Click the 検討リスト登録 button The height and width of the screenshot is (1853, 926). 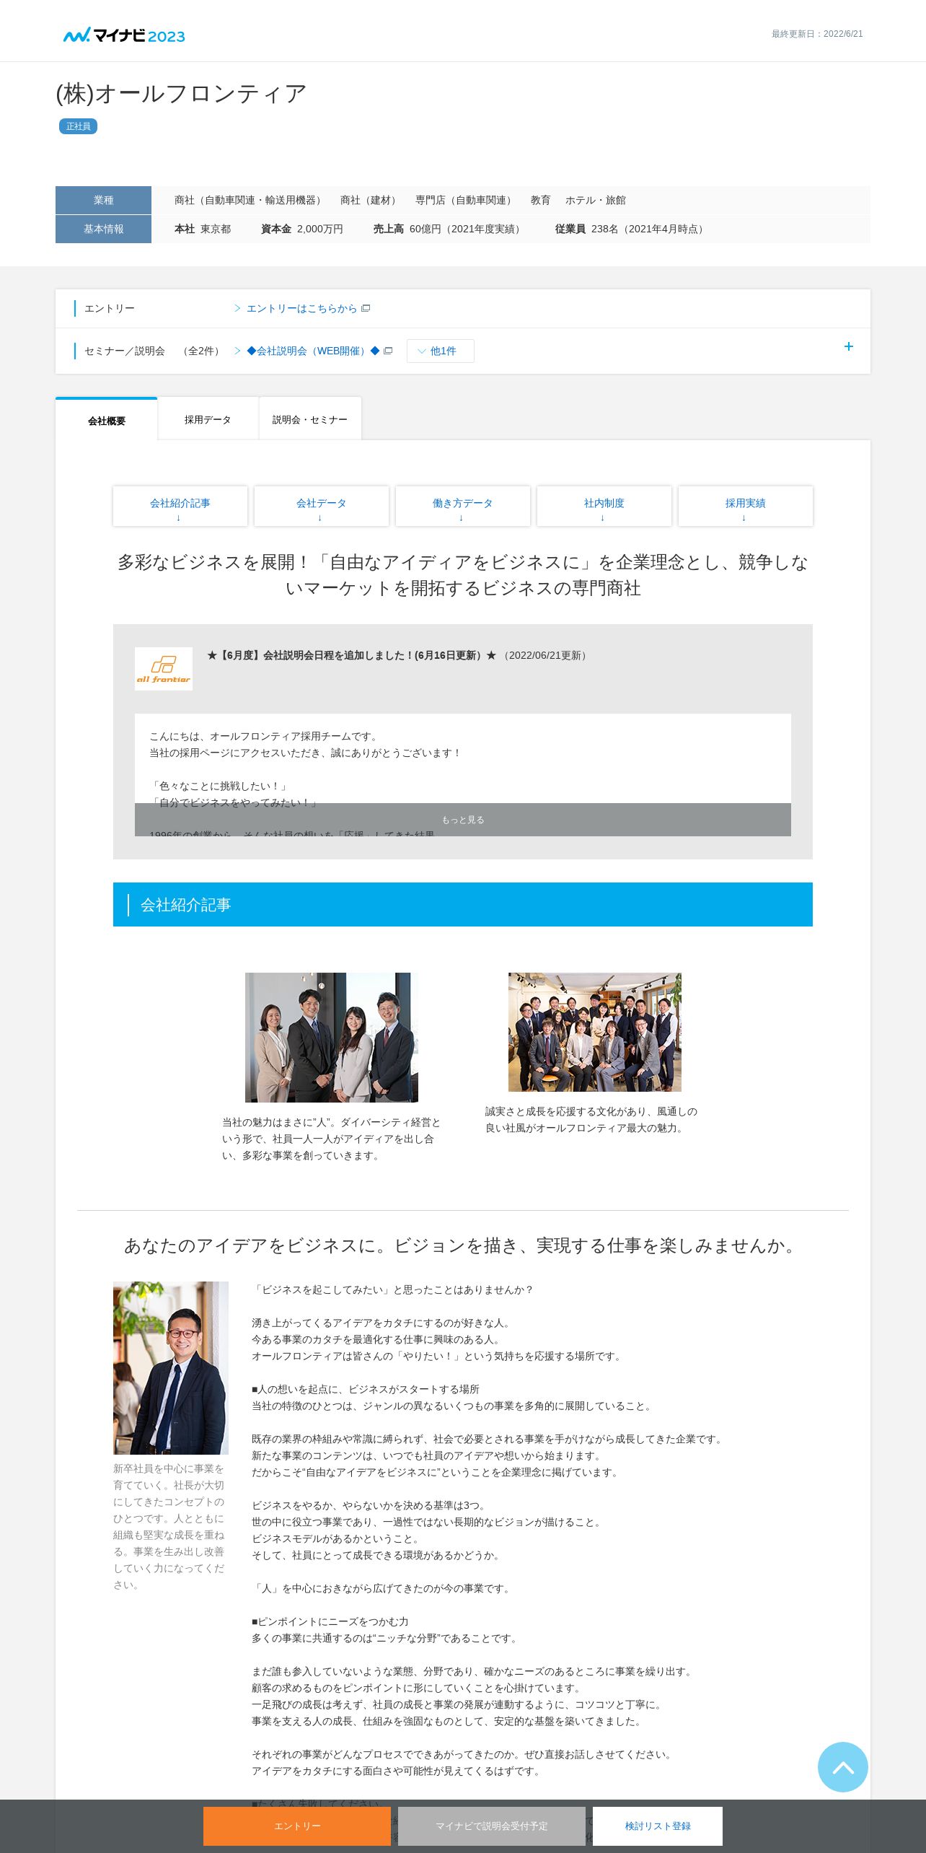[658, 1826]
